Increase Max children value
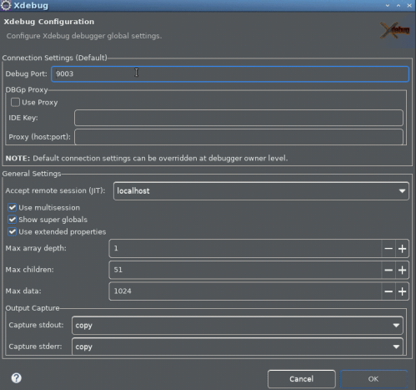Screen dimensions: 416x390 402,270
